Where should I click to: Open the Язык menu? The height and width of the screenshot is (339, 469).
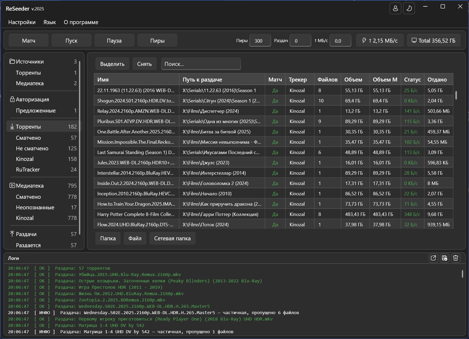click(50, 22)
